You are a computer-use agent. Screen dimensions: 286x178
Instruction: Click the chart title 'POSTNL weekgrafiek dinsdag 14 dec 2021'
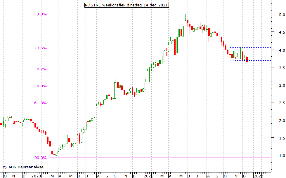point(126,5)
